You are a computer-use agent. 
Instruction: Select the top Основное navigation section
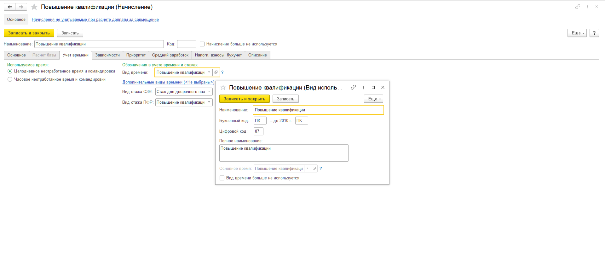(x=16, y=19)
